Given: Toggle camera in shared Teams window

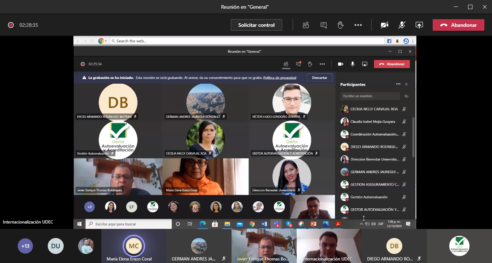Looking at the screenshot, I should pos(340,64).
